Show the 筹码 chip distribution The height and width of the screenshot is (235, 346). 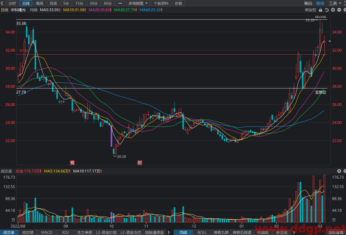(308, 3)
